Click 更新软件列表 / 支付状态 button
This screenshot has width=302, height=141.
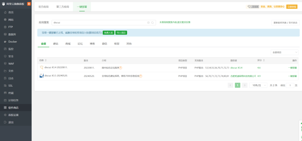pyautogui.click(x=285, y=23)
